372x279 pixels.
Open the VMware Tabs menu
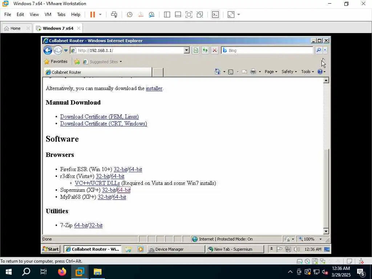[61, 15]
